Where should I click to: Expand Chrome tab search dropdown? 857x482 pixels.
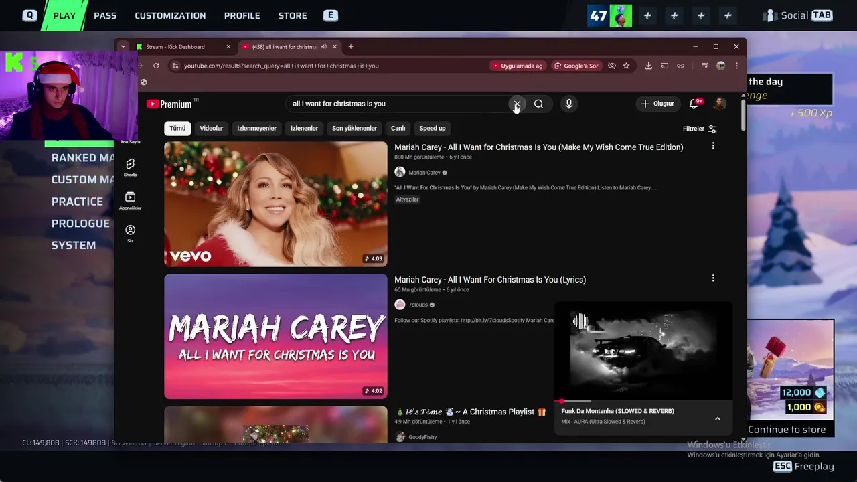123,46
